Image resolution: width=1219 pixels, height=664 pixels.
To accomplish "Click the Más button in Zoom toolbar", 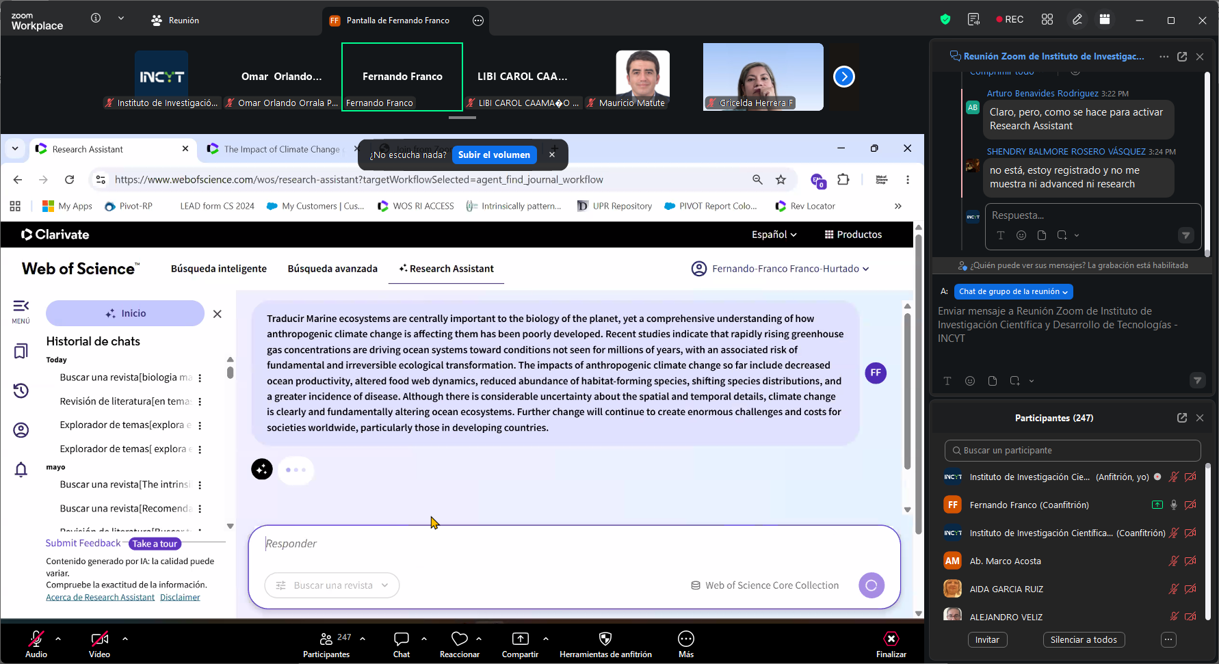I will click(x=686, y=644).
